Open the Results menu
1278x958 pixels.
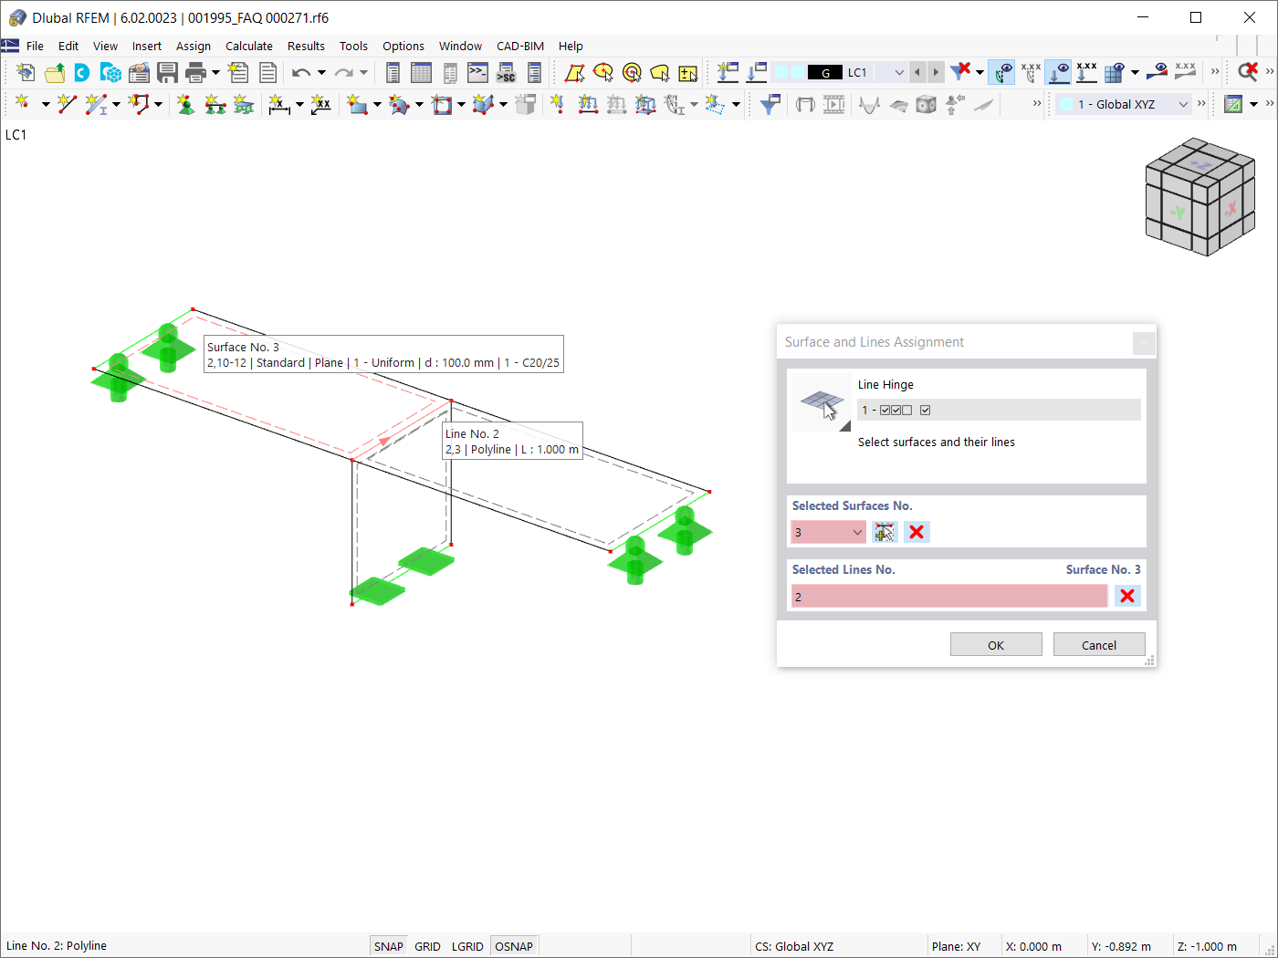pos(306,46)
